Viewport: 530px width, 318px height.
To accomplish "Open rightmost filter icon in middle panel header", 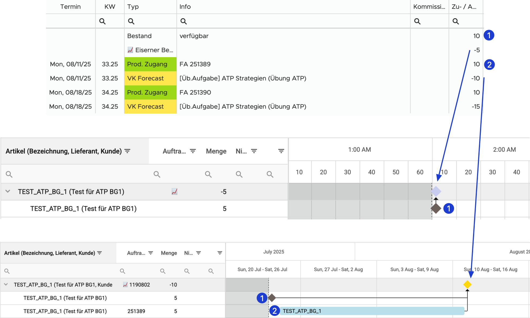I will click(x=281, y=151).
